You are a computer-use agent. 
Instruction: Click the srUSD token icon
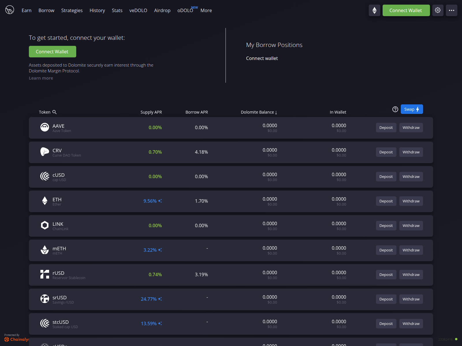(x=45, y=299)
